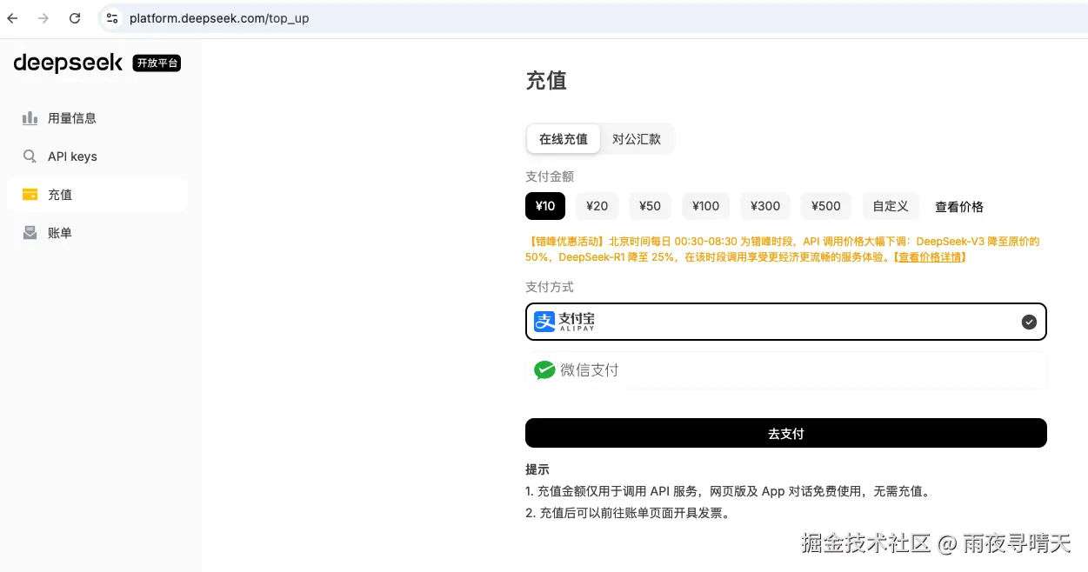Click the address bar URL
This screenshot has width=1088, height=572.
219,18
